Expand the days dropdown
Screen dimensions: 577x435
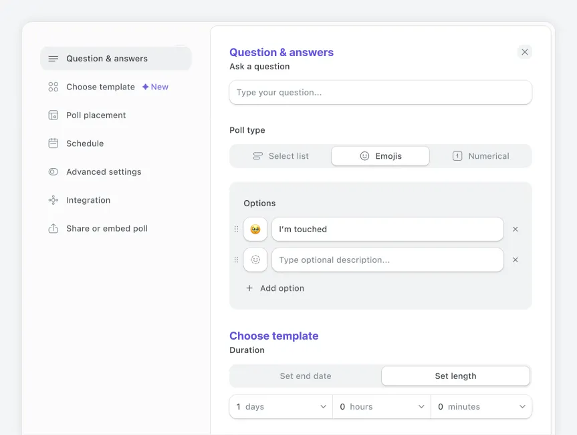point(281,407)
